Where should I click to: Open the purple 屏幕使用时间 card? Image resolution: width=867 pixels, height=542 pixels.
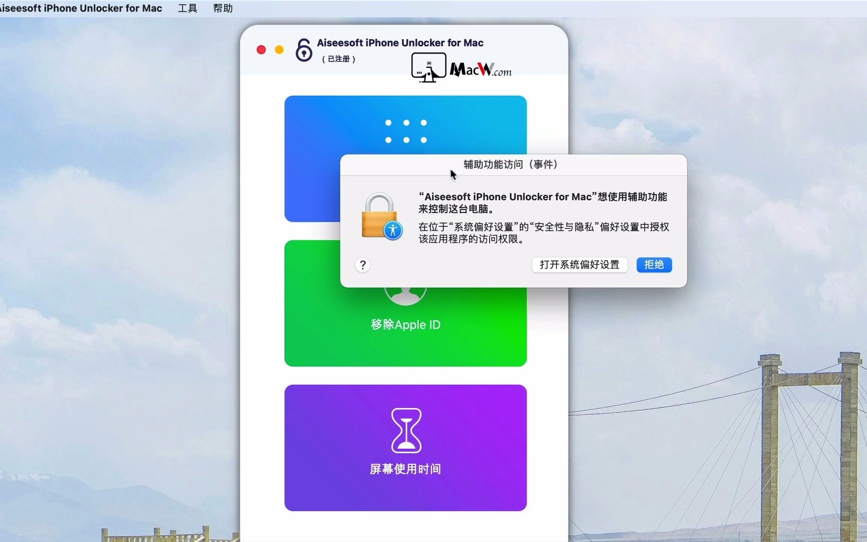(x=405, y=448)
